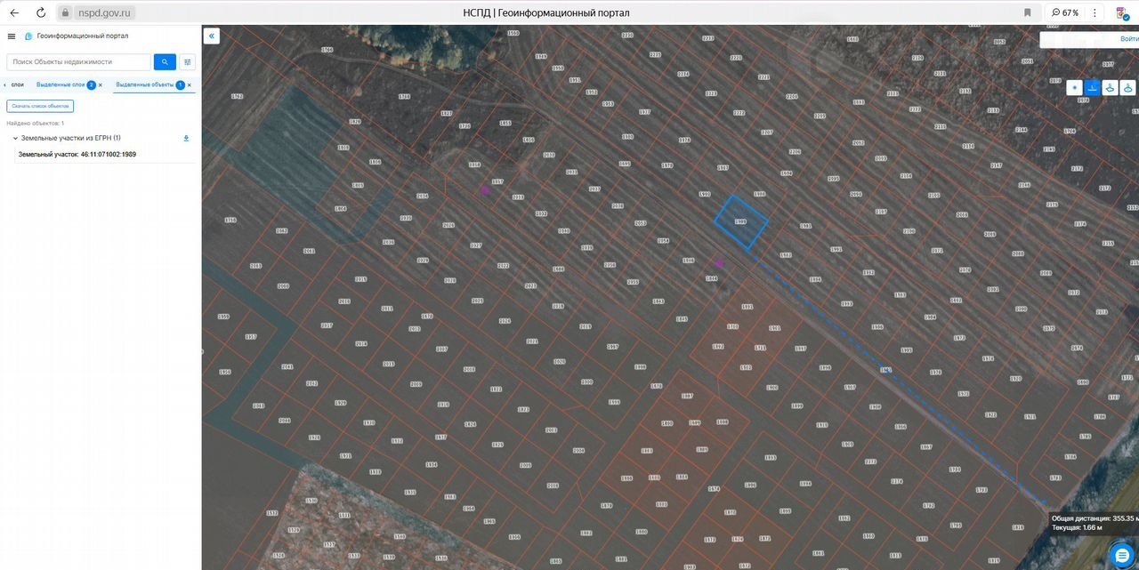Focus the Поиск Объекты недвижимости search field
The height and width of the screenshot is (570, 1139).
pyautogui.click(x=78, y=62)
